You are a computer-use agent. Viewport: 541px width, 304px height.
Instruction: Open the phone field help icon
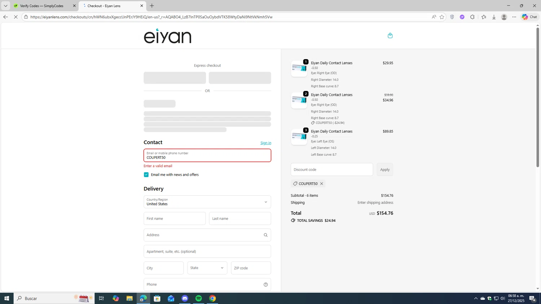tap(265, 285)
